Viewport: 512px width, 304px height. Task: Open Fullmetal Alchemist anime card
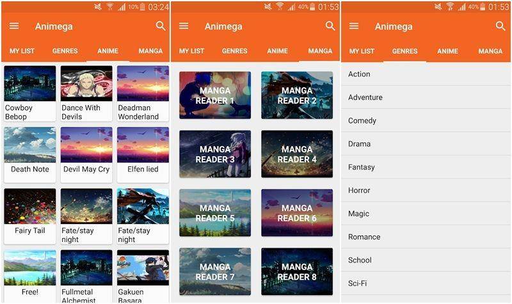tap(86, 276)
